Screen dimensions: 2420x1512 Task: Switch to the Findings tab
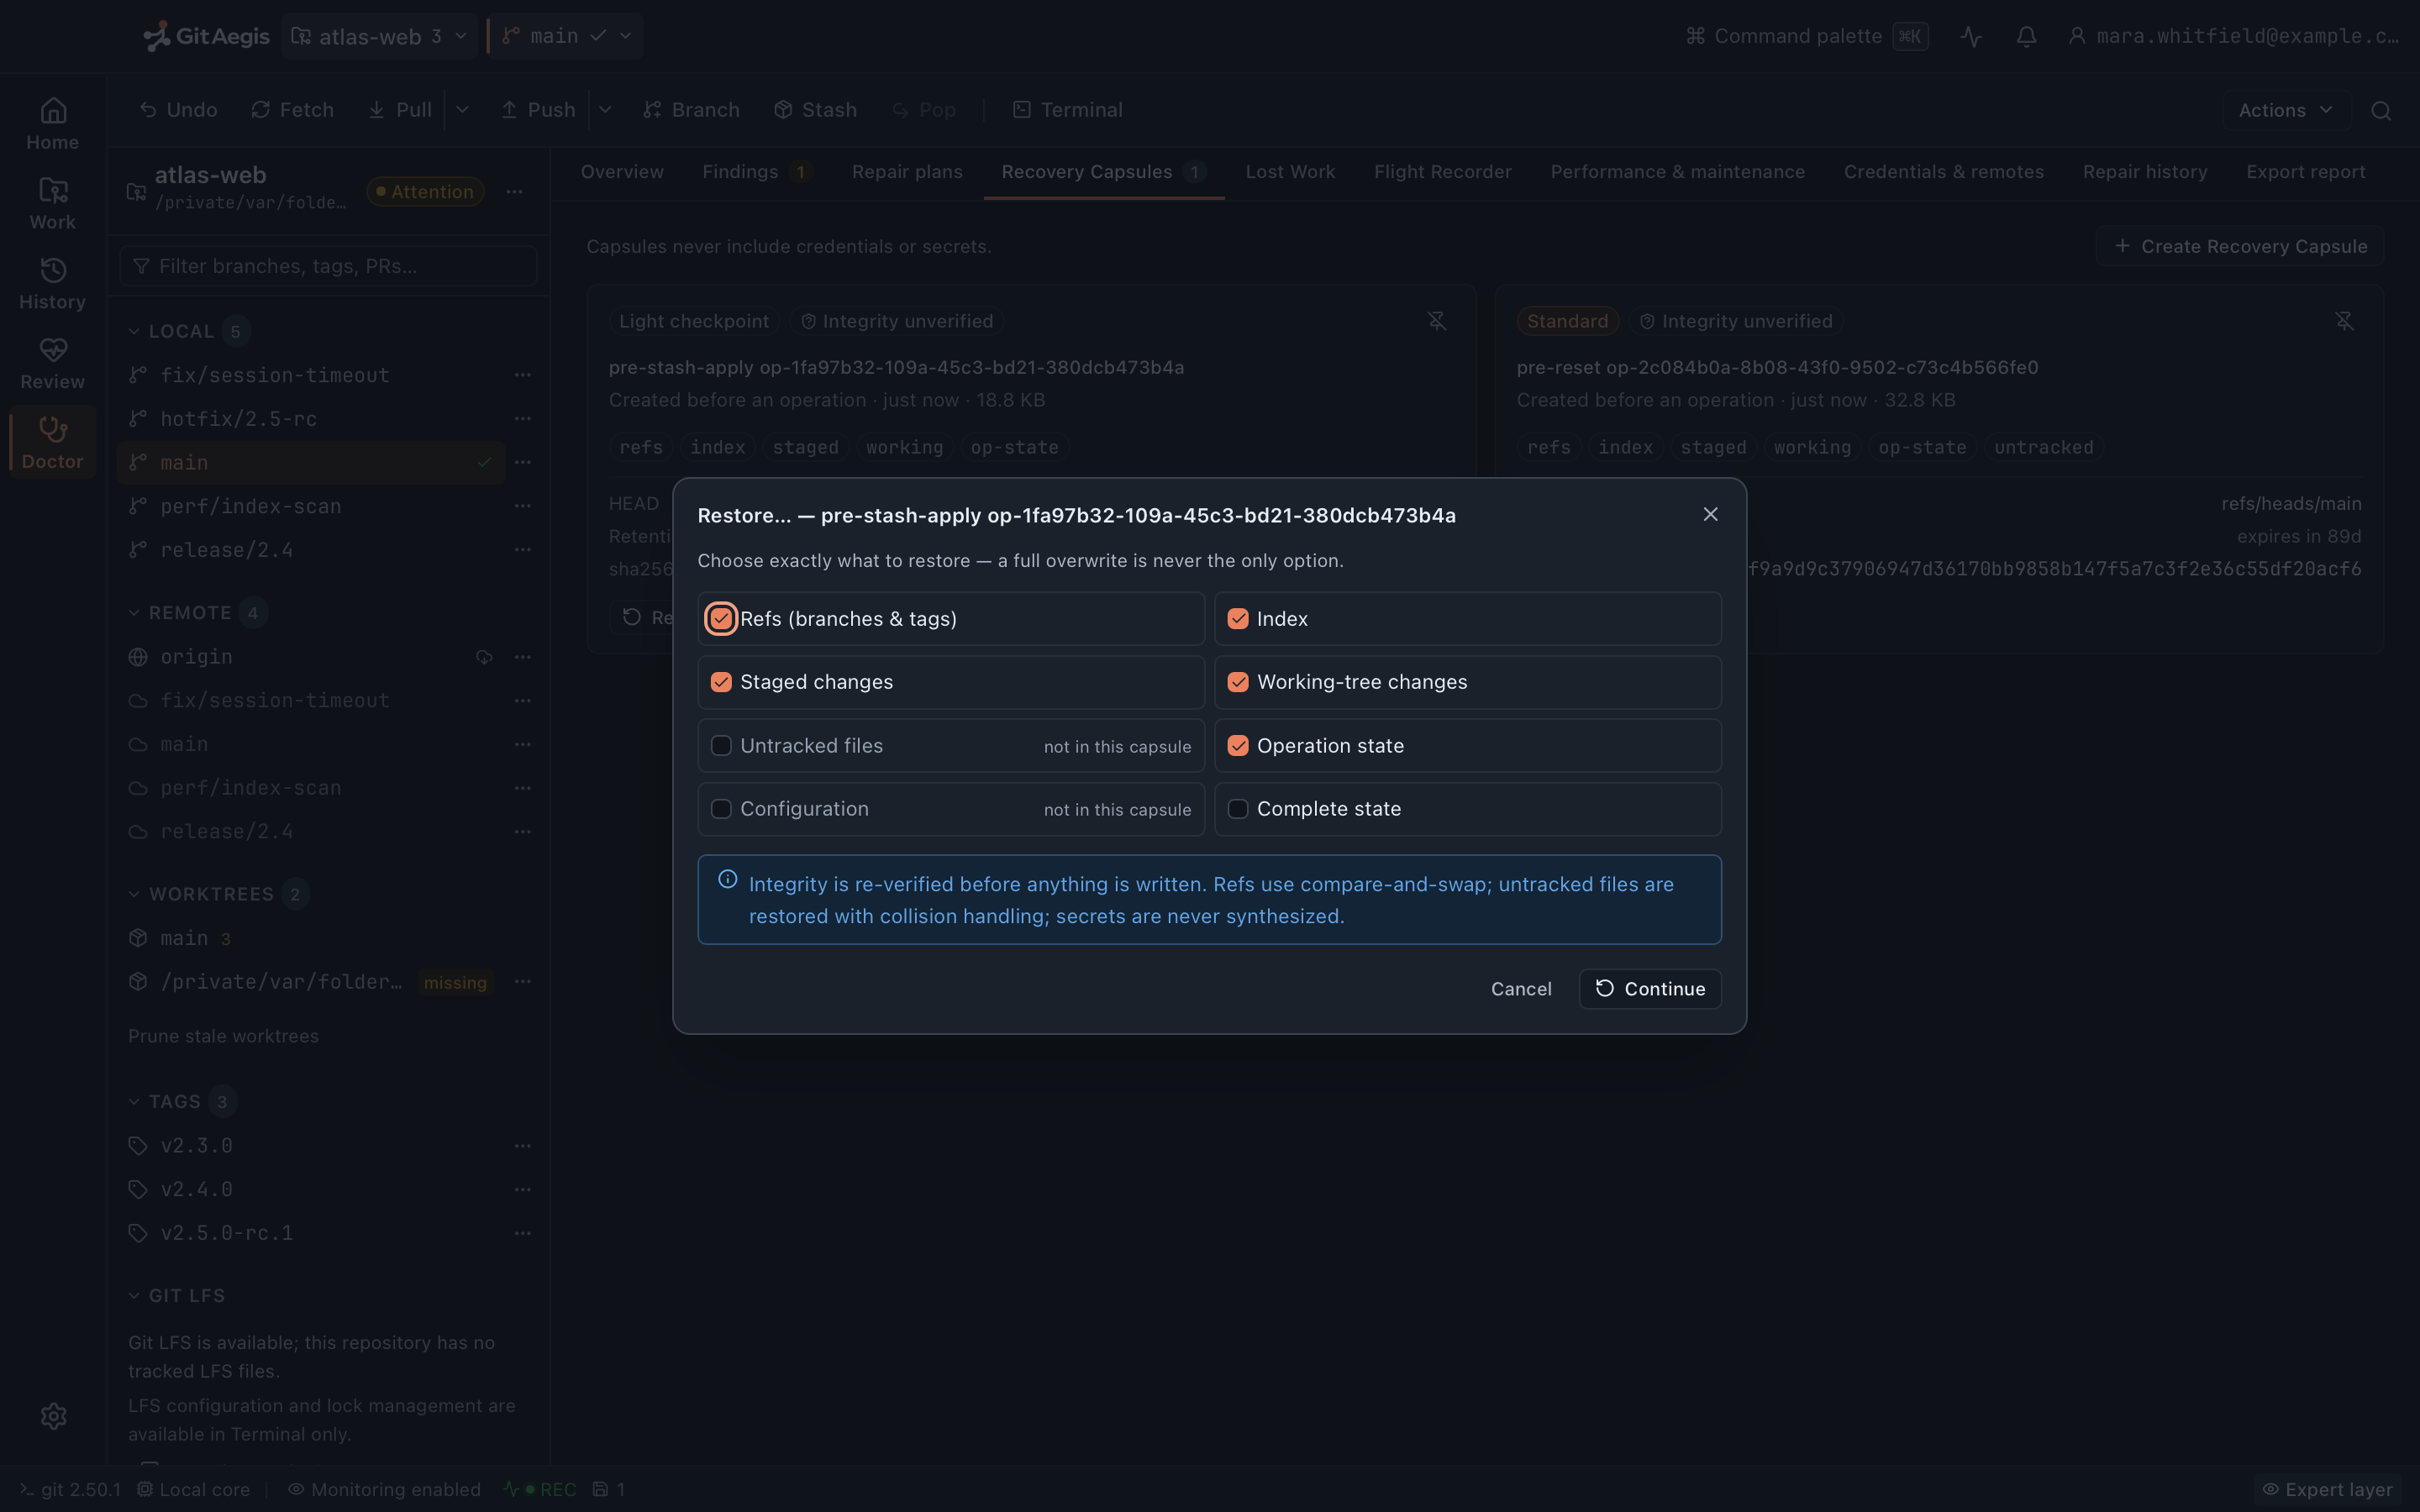pos(757,172)
